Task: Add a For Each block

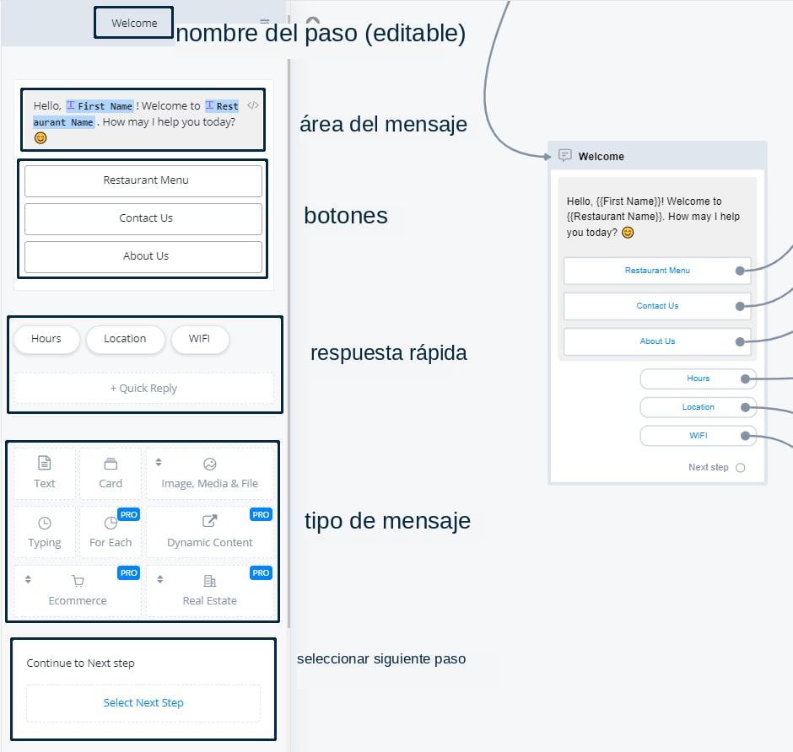Action: (111, 532)
